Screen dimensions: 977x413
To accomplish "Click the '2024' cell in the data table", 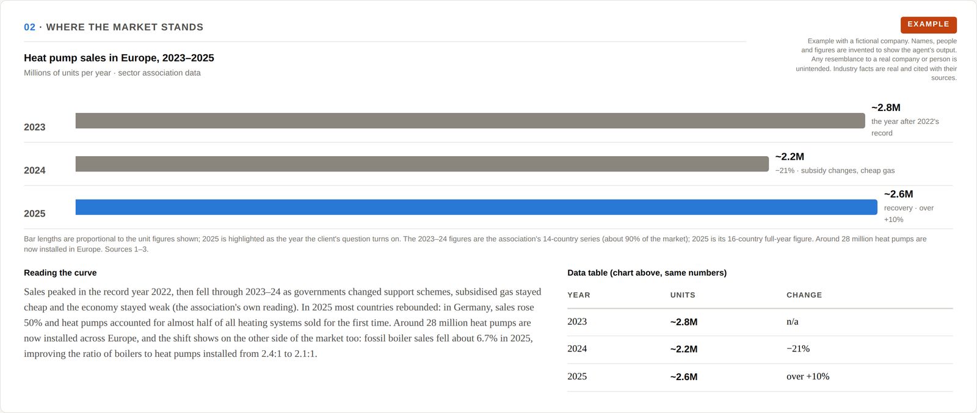I will pos(577,349).
